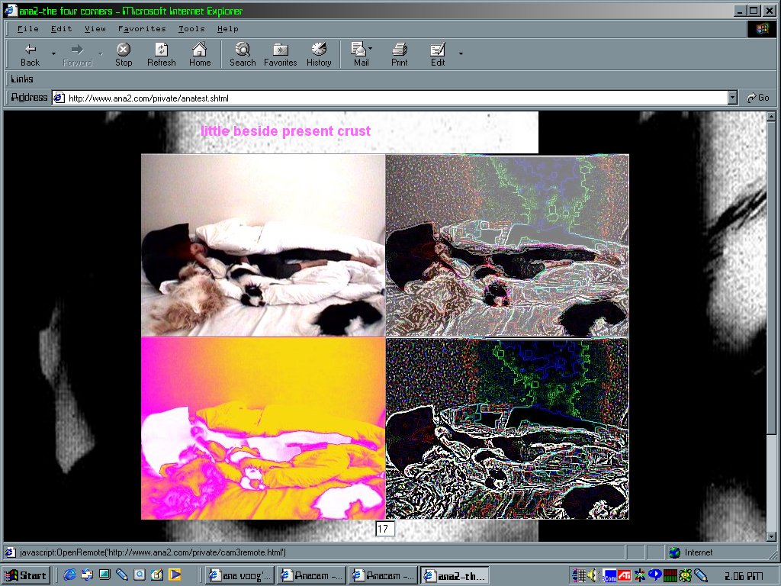Viewport: 781px width, 586px height.
Task: Click the address bar URL field
Action: coord(389,98)
